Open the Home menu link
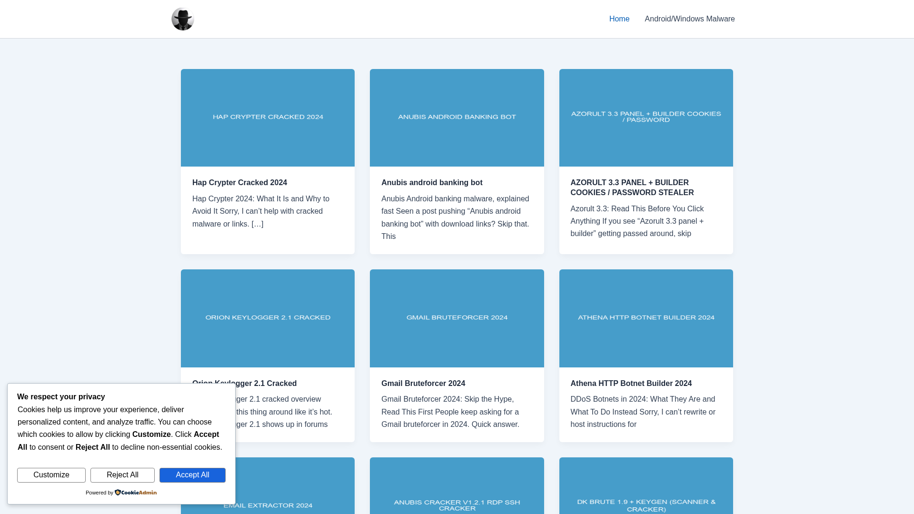This screenshot has height=514, width=914. pyautogui.click(x=619, y=19)
